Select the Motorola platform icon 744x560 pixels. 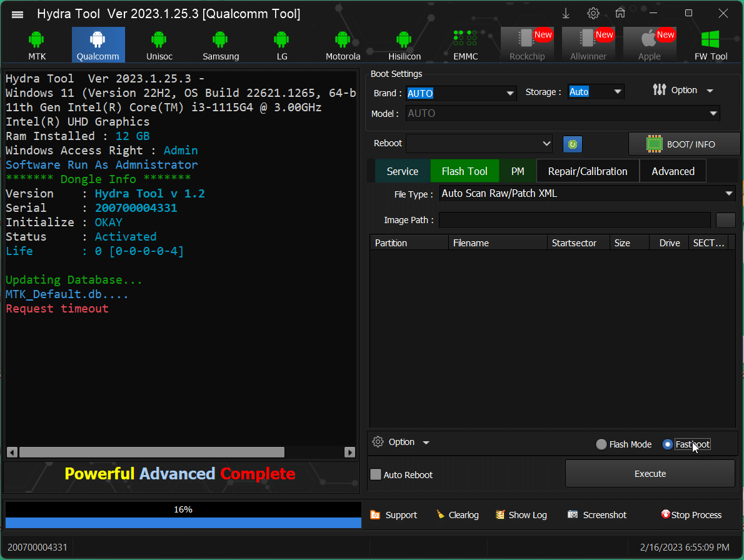[343, 44]
